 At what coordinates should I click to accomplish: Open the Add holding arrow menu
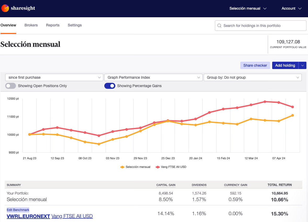(303, 65)
